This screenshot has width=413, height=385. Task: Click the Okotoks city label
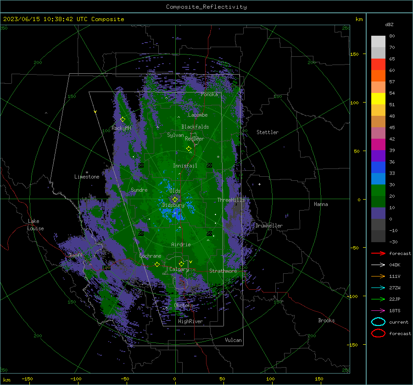(x=184, y=305)
